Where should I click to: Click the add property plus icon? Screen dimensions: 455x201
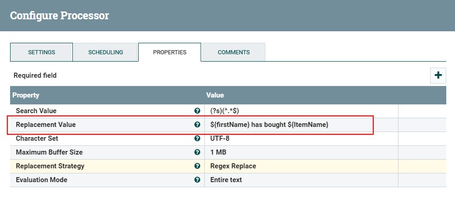click(438, 75)
